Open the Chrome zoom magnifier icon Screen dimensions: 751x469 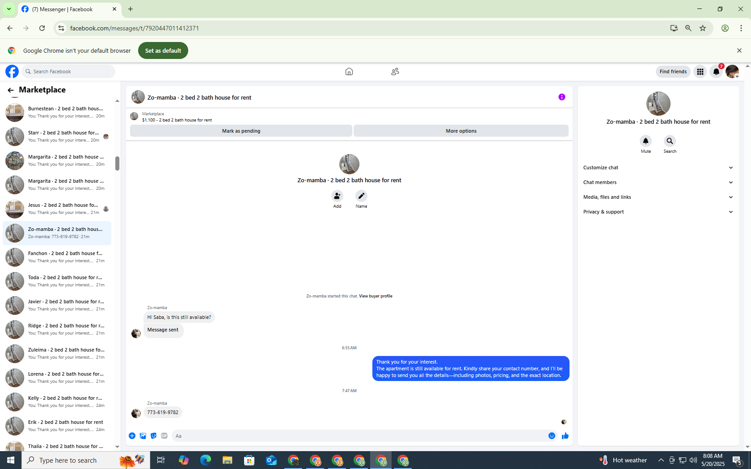pos(688,28)
